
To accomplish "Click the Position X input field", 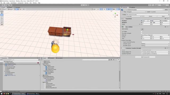I will tap(146, 21).
